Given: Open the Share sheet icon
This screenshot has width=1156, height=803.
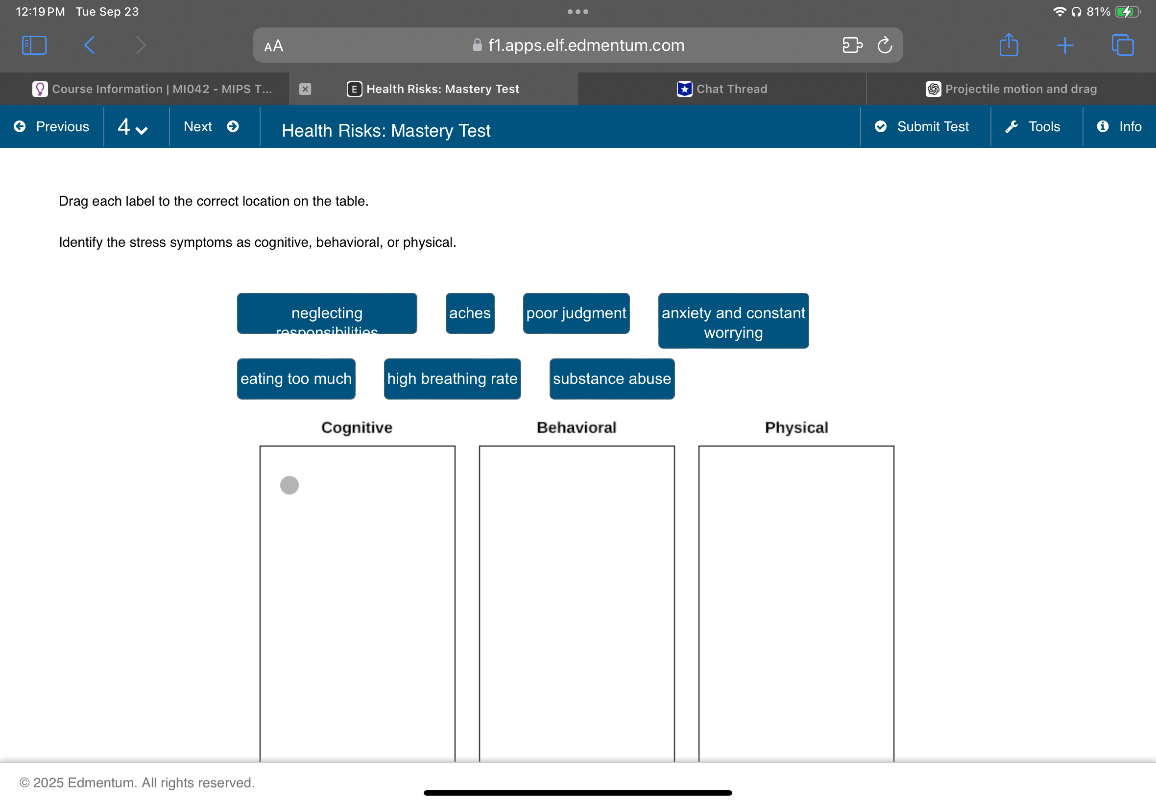Looking at the screenshot, I should [x=1008, y=45].
